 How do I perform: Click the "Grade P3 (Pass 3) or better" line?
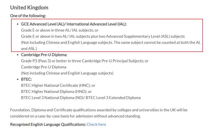click(x=84, y=61)
